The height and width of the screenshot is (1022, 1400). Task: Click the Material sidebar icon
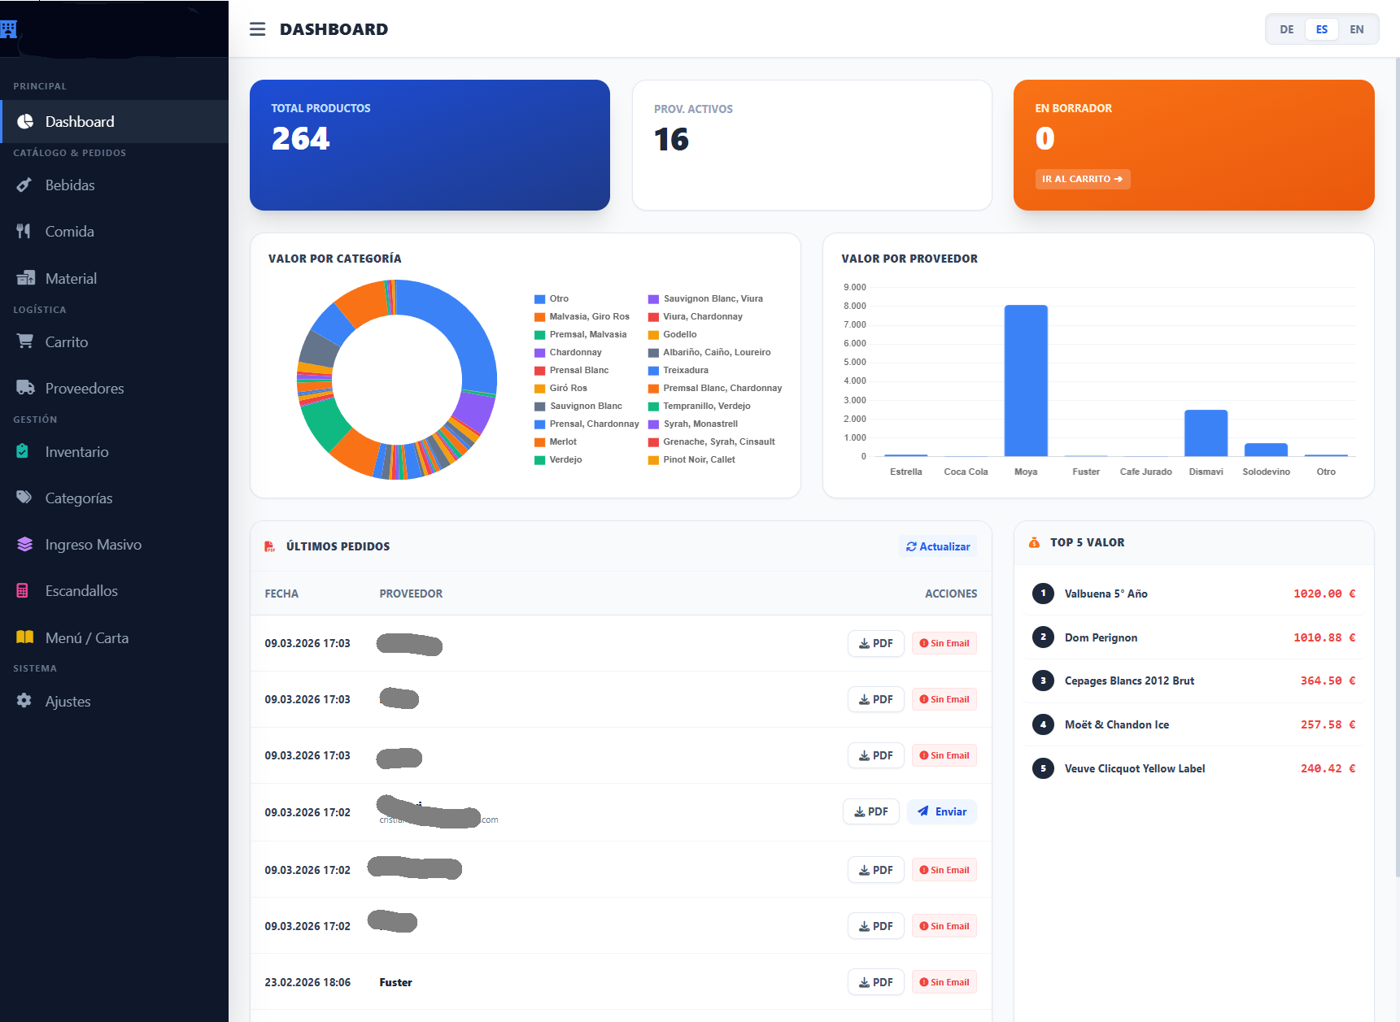[24, 277]
